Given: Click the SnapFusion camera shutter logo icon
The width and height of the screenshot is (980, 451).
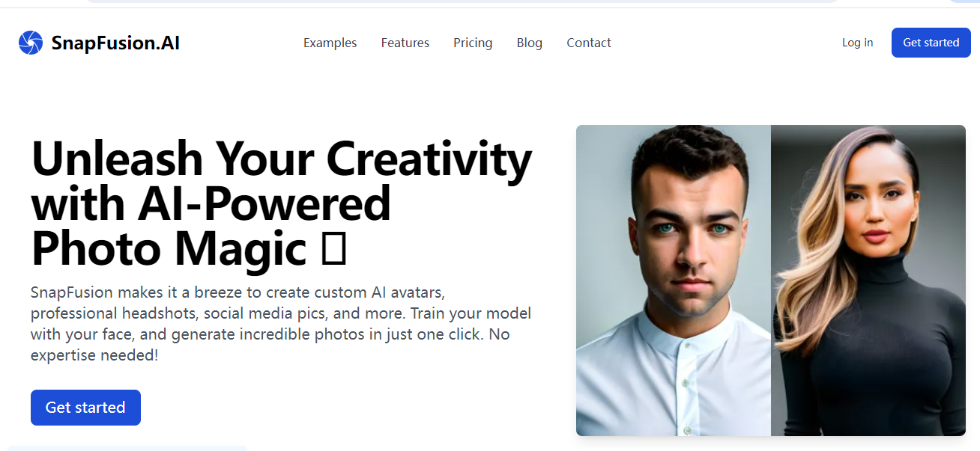Looking at the screenshot, I should 31,43.
